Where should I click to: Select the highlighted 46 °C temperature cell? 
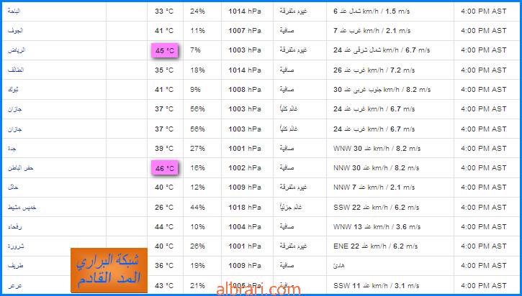[x=165, y=168]
